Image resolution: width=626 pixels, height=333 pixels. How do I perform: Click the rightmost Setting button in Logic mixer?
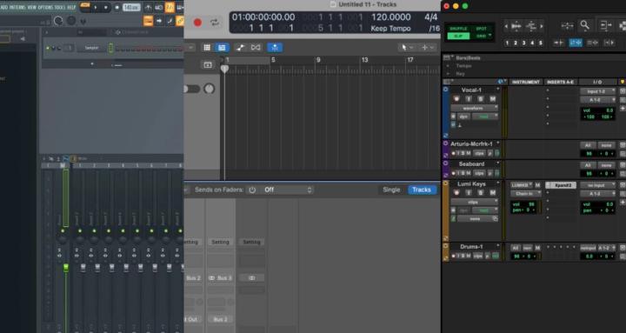251,242
